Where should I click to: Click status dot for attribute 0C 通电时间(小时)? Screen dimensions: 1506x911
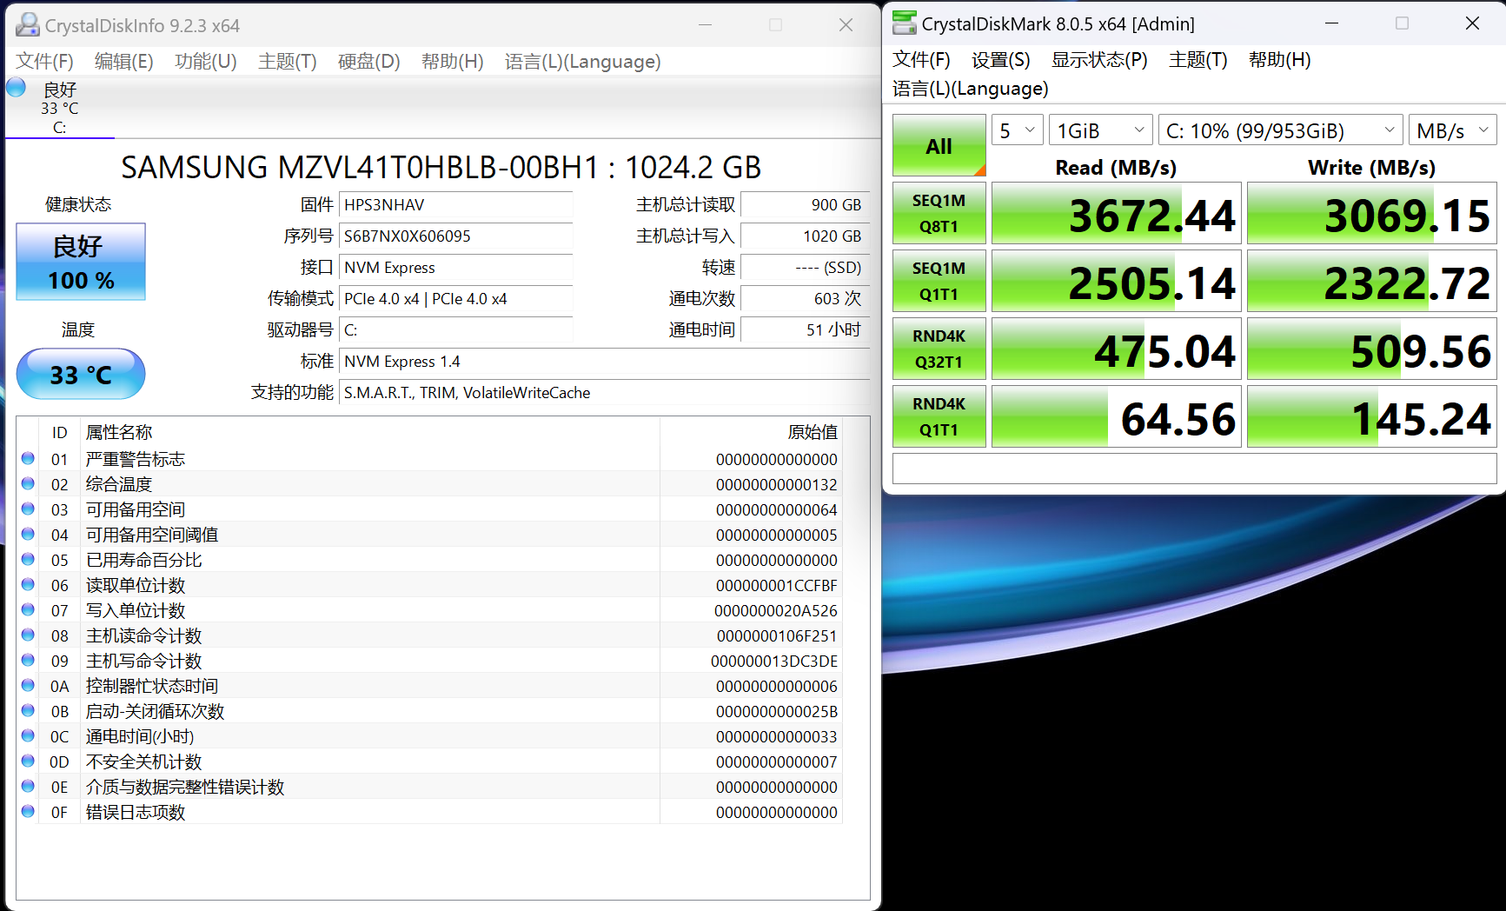pos(28,735)
